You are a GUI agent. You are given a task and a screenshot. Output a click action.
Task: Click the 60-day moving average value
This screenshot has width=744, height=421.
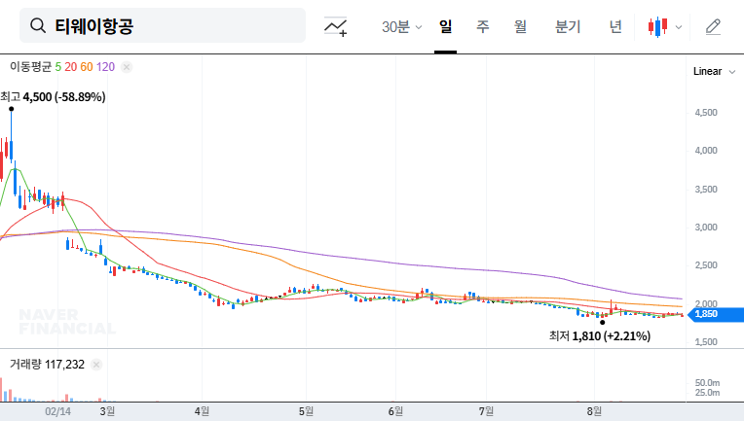coord(87,67)
